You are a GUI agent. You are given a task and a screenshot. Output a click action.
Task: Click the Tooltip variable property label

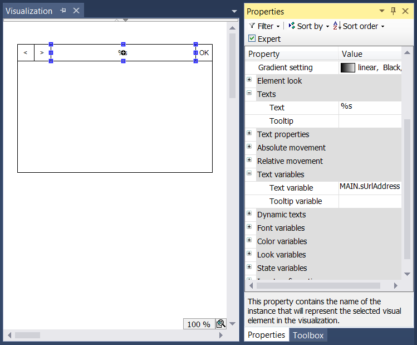coord(296,201)
